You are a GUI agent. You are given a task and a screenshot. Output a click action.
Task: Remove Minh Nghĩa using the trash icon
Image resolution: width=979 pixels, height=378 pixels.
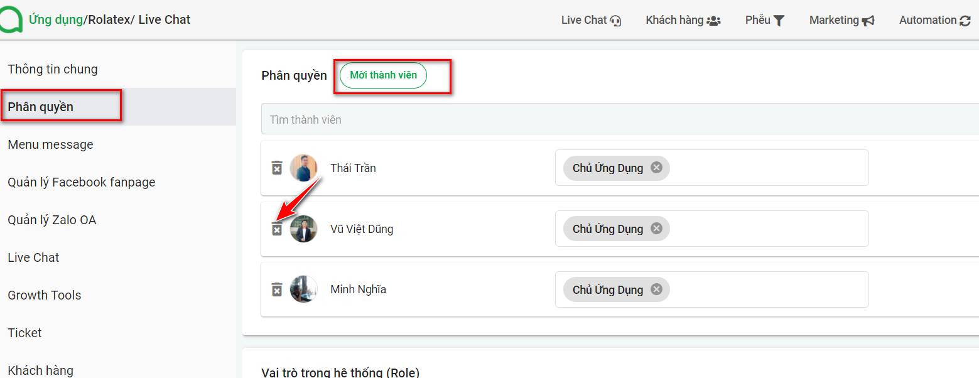click(x=277, y=289)
